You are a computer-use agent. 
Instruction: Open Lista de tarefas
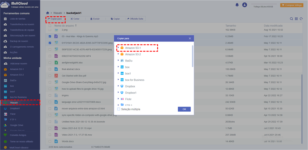pyautogui.click(x=17, y=19)
